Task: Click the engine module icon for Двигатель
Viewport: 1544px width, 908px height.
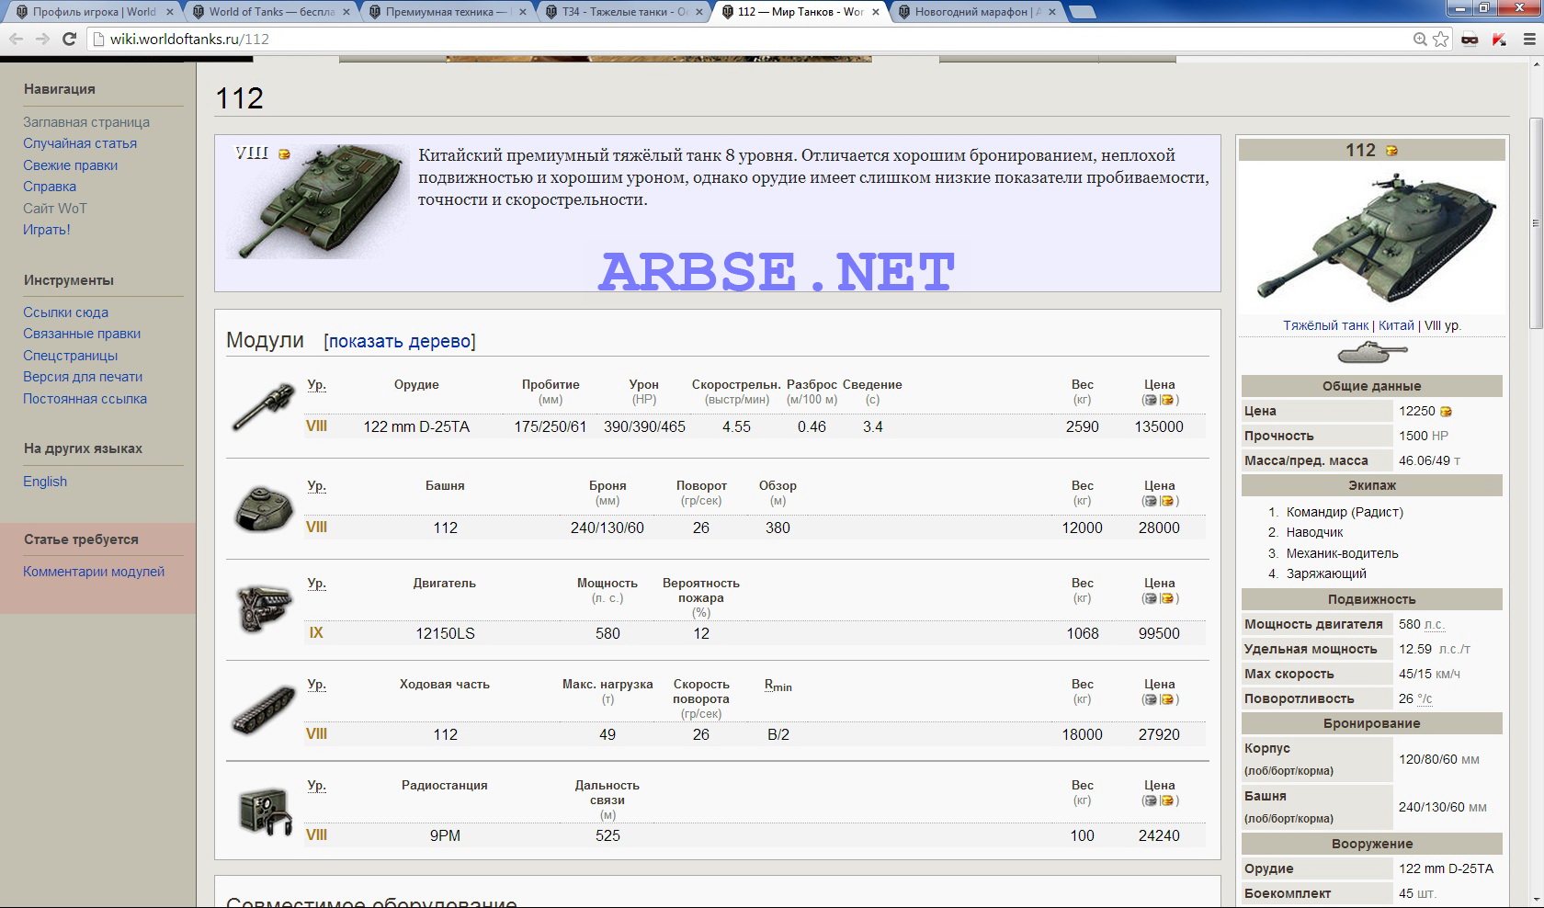Action: 264,609
